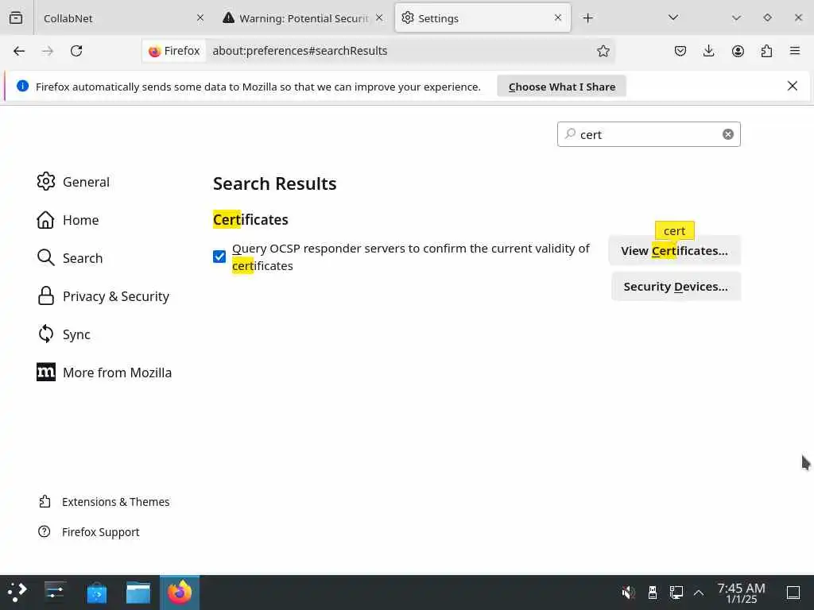Bookmark this page with the star icon
The height and width of the screenshot is (610, 814).
pos(603,51)
